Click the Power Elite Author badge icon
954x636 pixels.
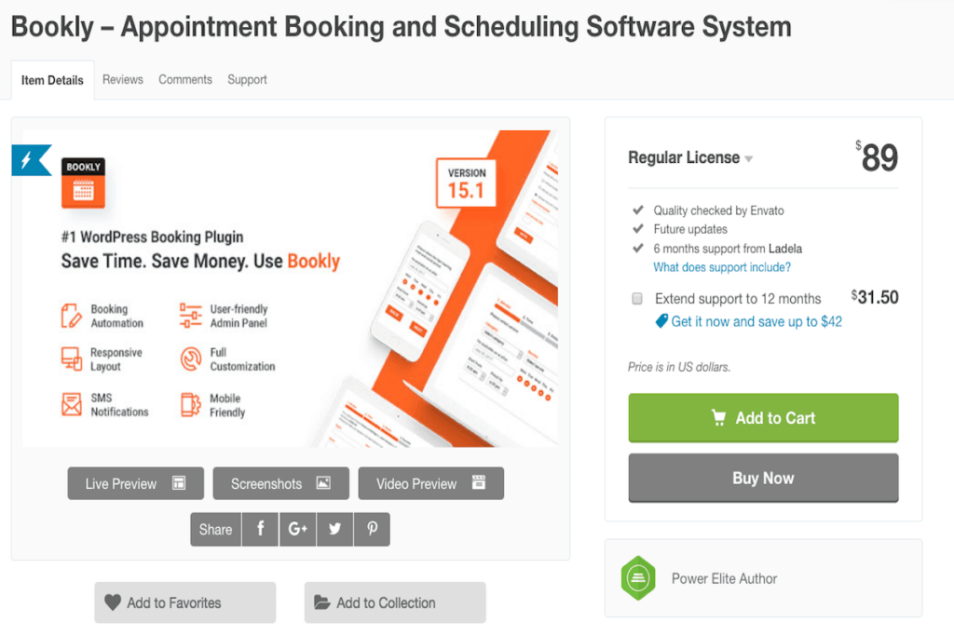point(638,577)
